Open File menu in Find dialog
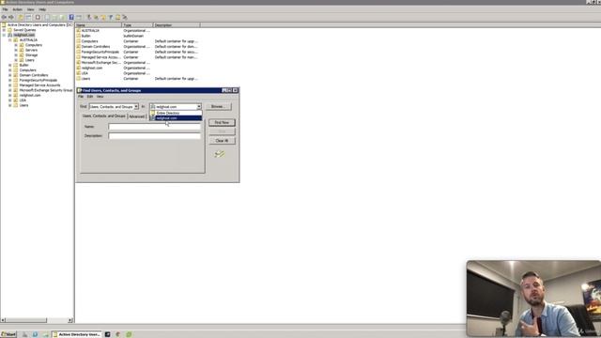601x338 pixels. tap(81, 97)
